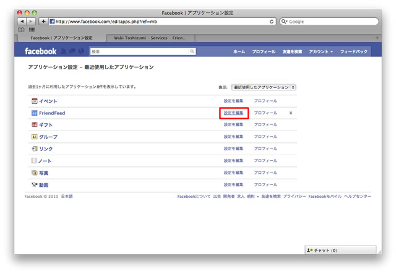Open プロフィール link in 動画 row
This screenshot has width=396, height=274.
tap(265, 184)
